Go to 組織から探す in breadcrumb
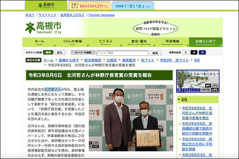Image resolution: width=239 pixels, height=159 pixels. (69, 60)
